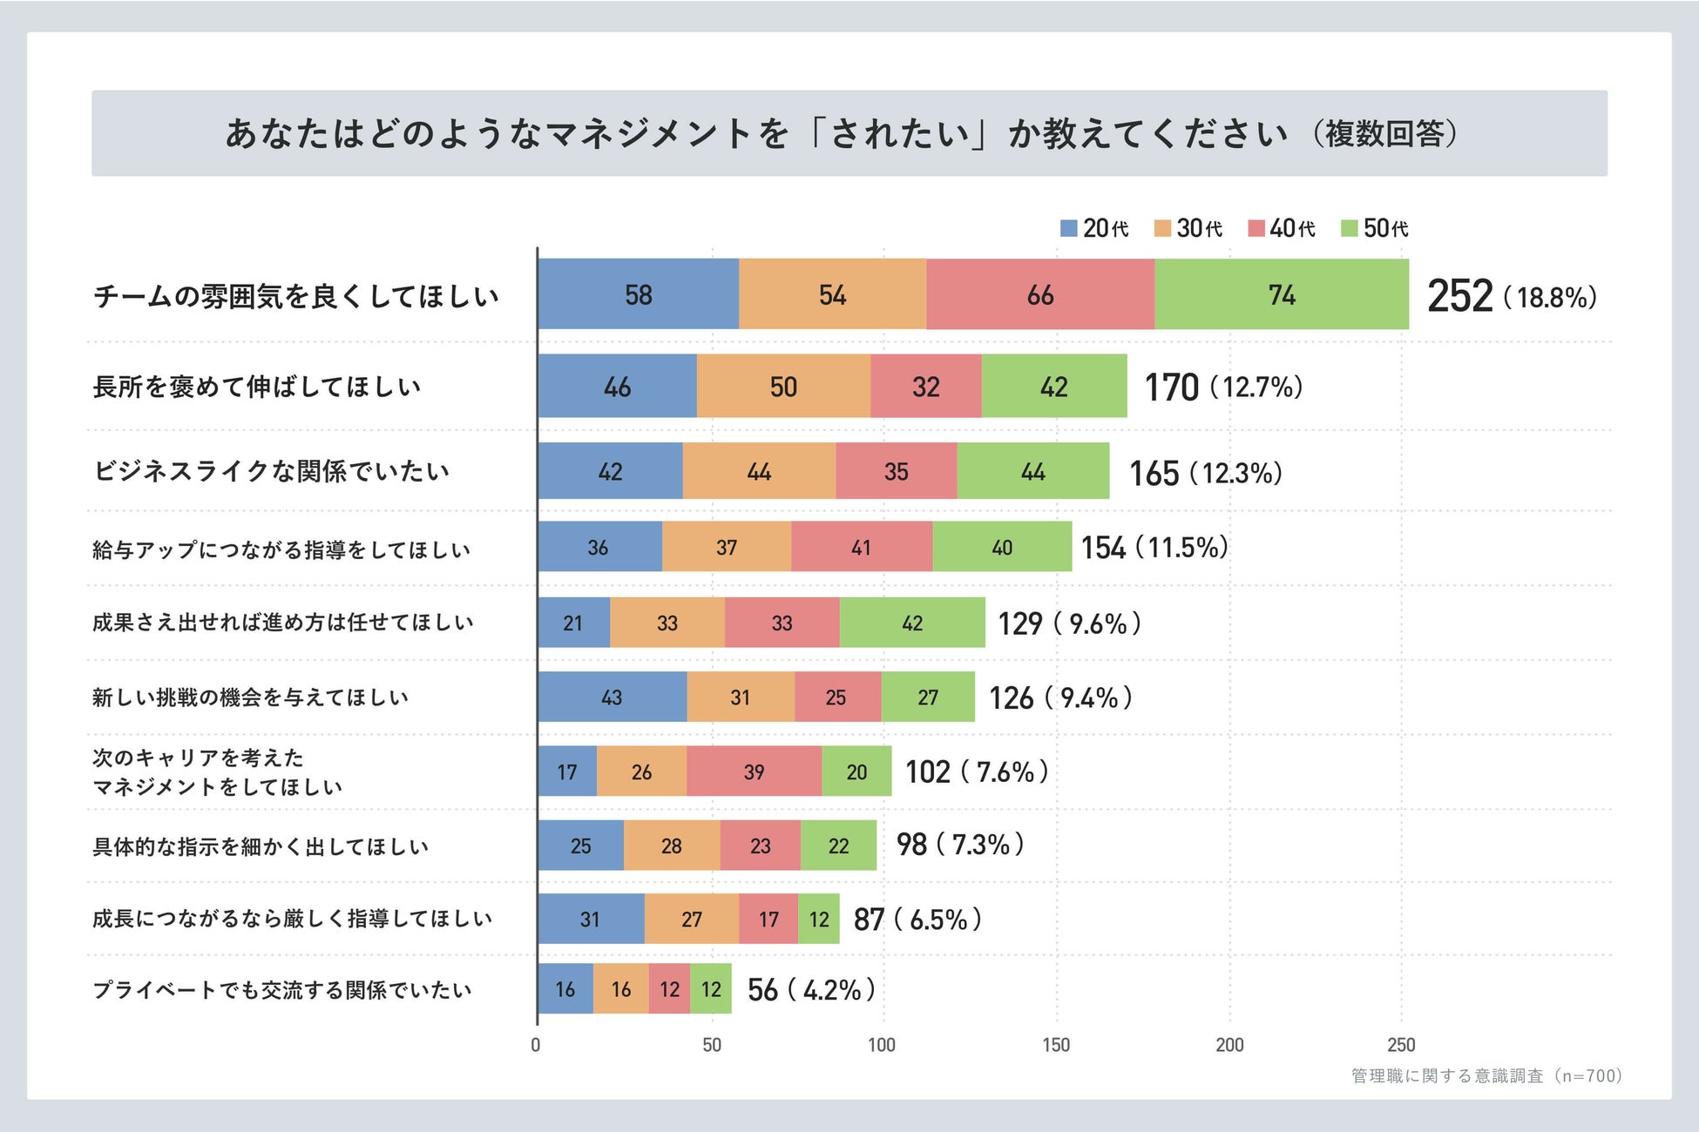Image resolution: width=1699 pixels, height=1132 pixels.
Task: Select the チームの雰囲気を良くしてほしい row label
Action: 296,296
